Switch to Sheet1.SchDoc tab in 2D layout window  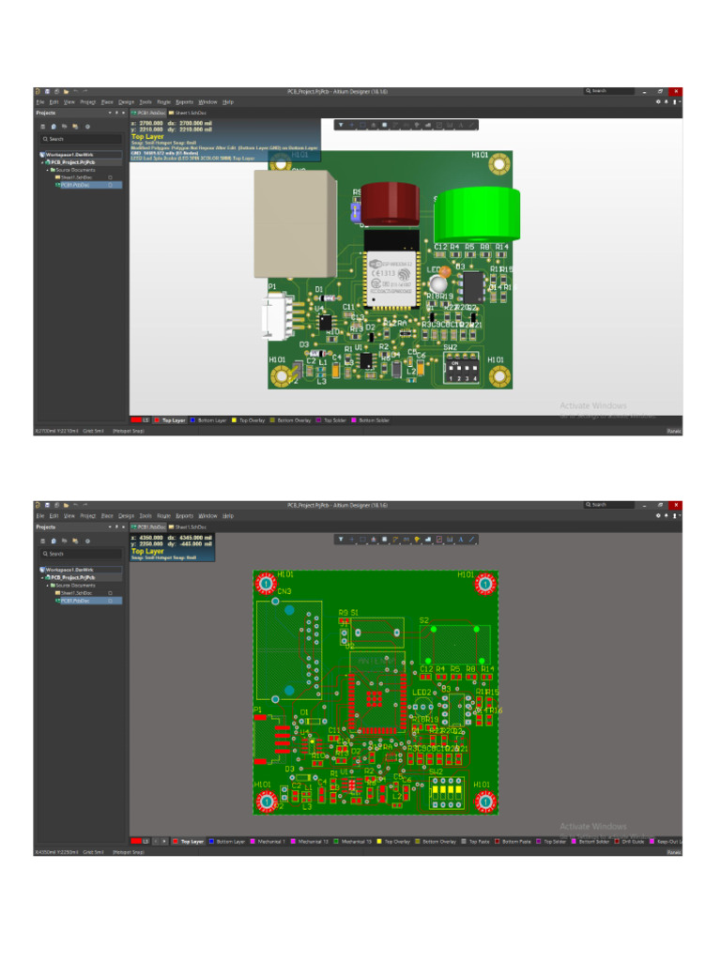pos(188,527)
